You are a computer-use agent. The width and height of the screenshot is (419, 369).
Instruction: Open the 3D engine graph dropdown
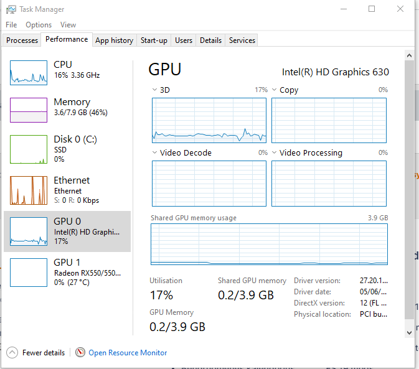(x=154, y=90)
